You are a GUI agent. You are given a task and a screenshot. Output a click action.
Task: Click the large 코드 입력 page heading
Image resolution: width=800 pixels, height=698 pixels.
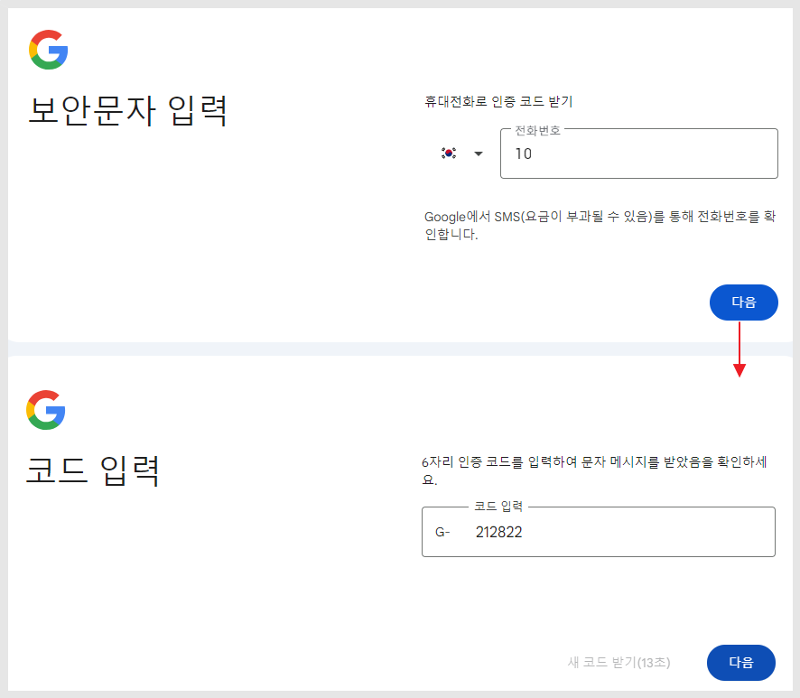93,470
